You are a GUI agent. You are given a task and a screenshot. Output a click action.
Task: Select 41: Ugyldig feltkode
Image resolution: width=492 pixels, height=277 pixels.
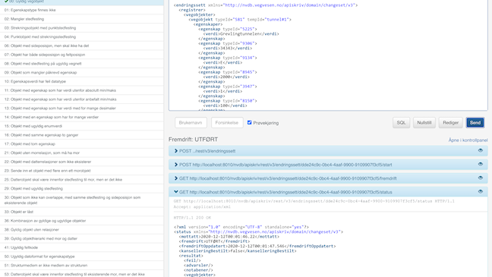click(x=81, y=247)
